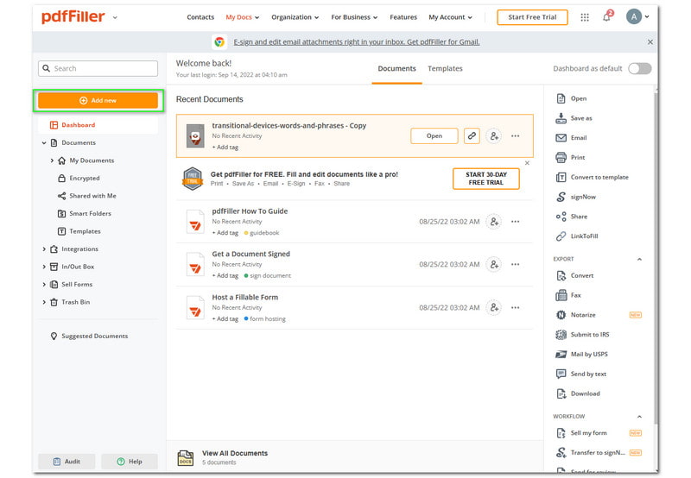691x478 pixels.
Task: Click Start Free Trial button
Action: [x=532, y=17]
